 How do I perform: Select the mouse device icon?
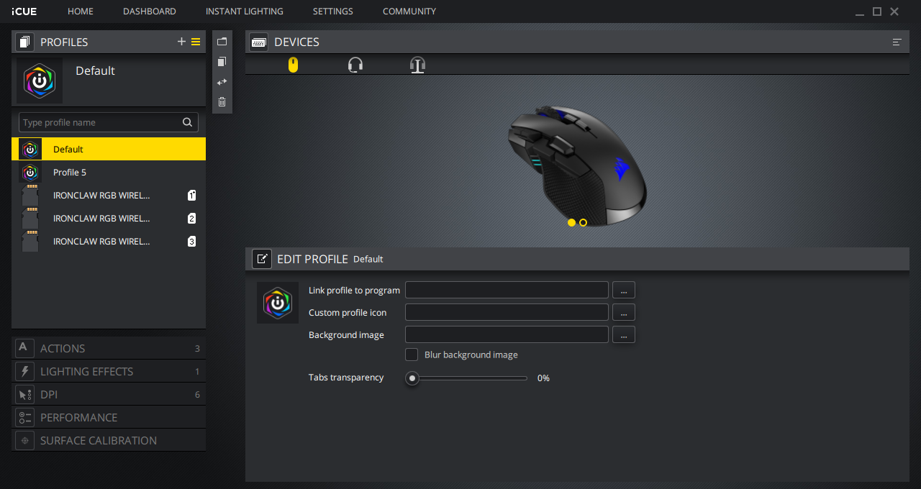[293, 65]
